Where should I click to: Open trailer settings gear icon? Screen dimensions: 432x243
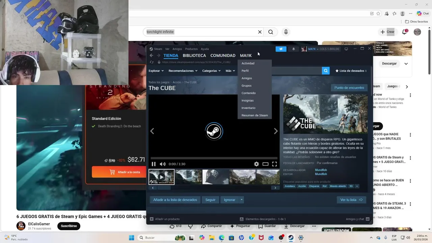256,164
